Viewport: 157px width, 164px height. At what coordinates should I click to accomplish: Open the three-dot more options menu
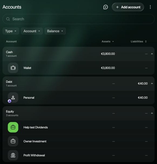coord(150,7)
